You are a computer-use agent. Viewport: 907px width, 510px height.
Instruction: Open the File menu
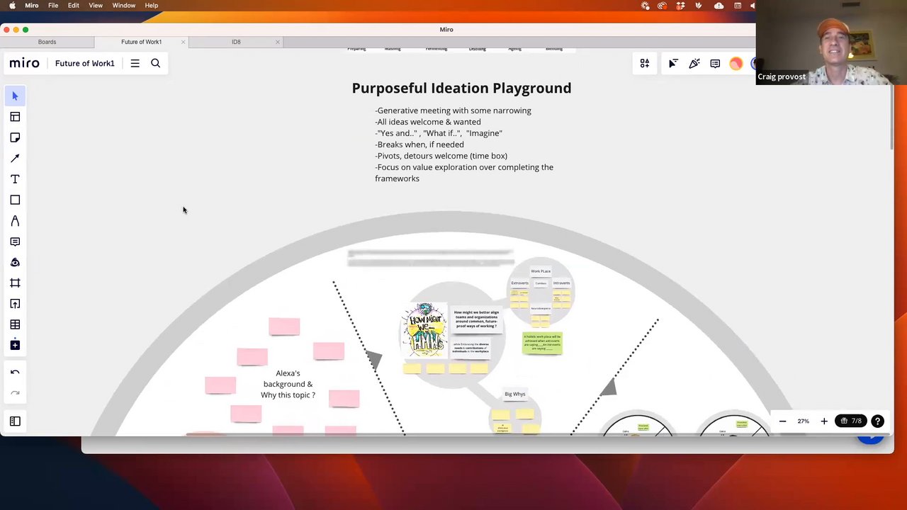[x=53, y=6]
